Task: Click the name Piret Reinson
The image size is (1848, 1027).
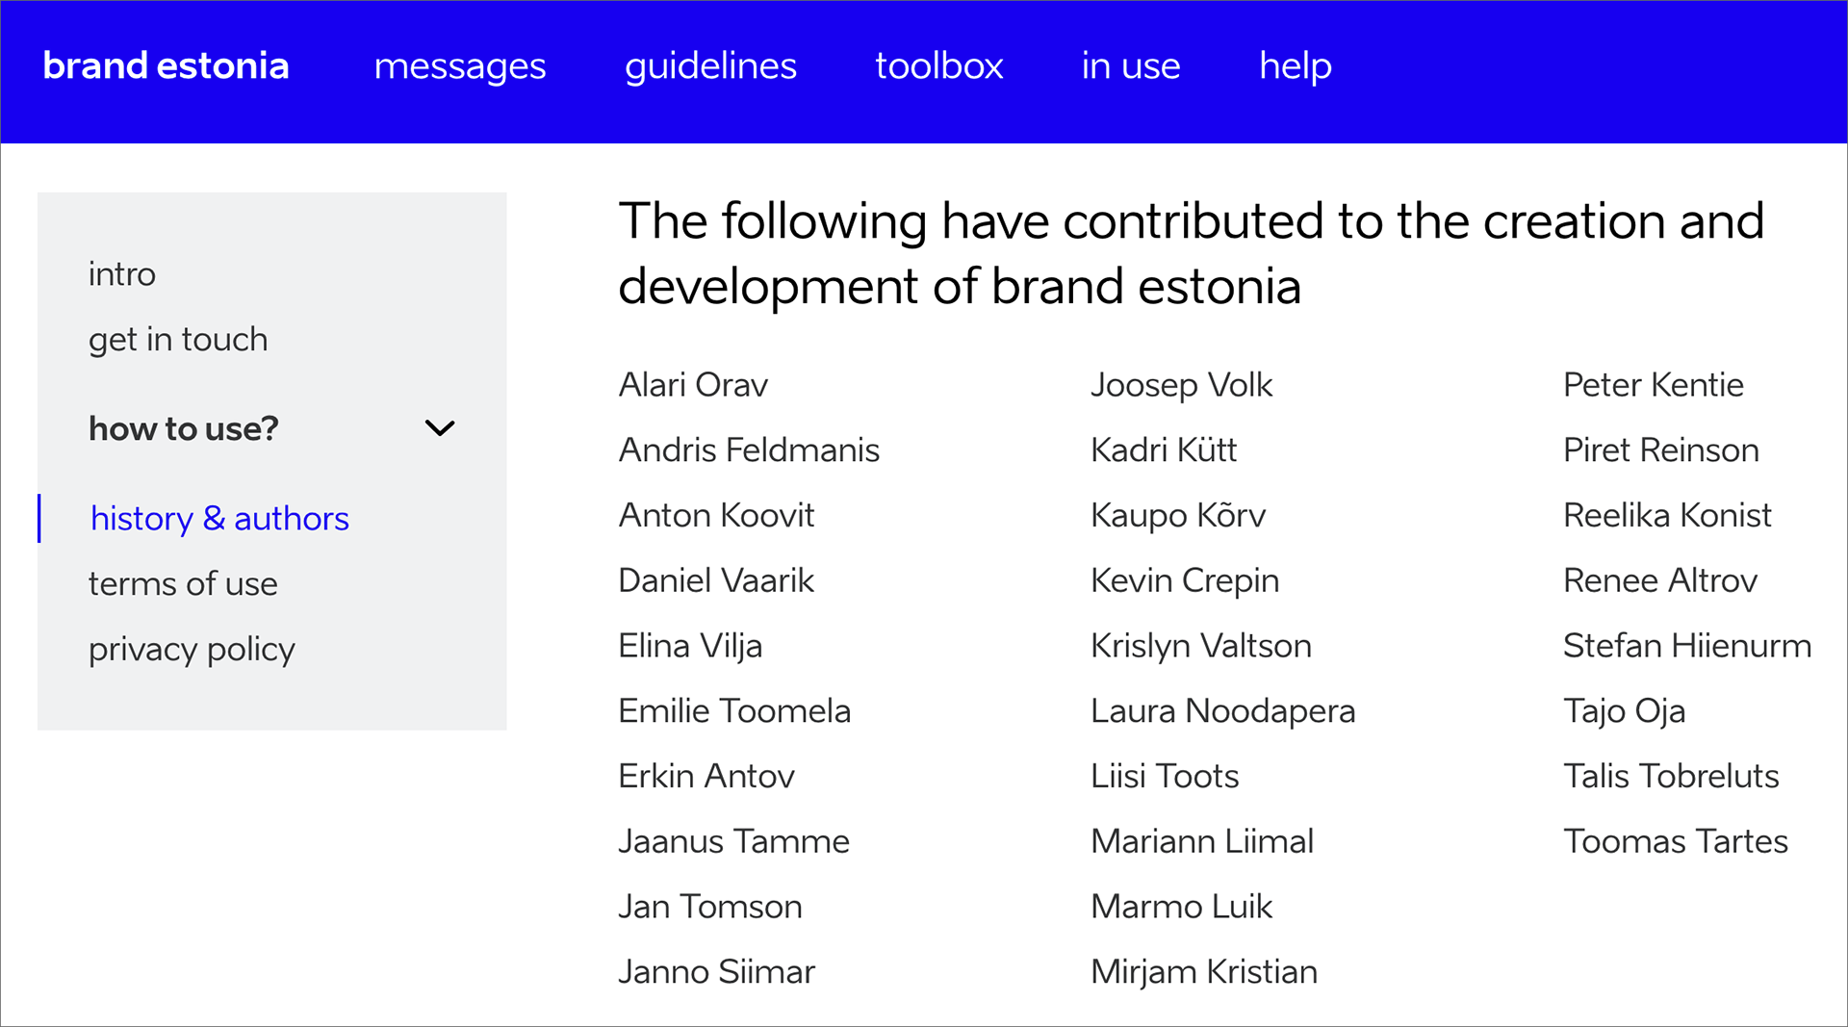Action: pos(1661,449)
